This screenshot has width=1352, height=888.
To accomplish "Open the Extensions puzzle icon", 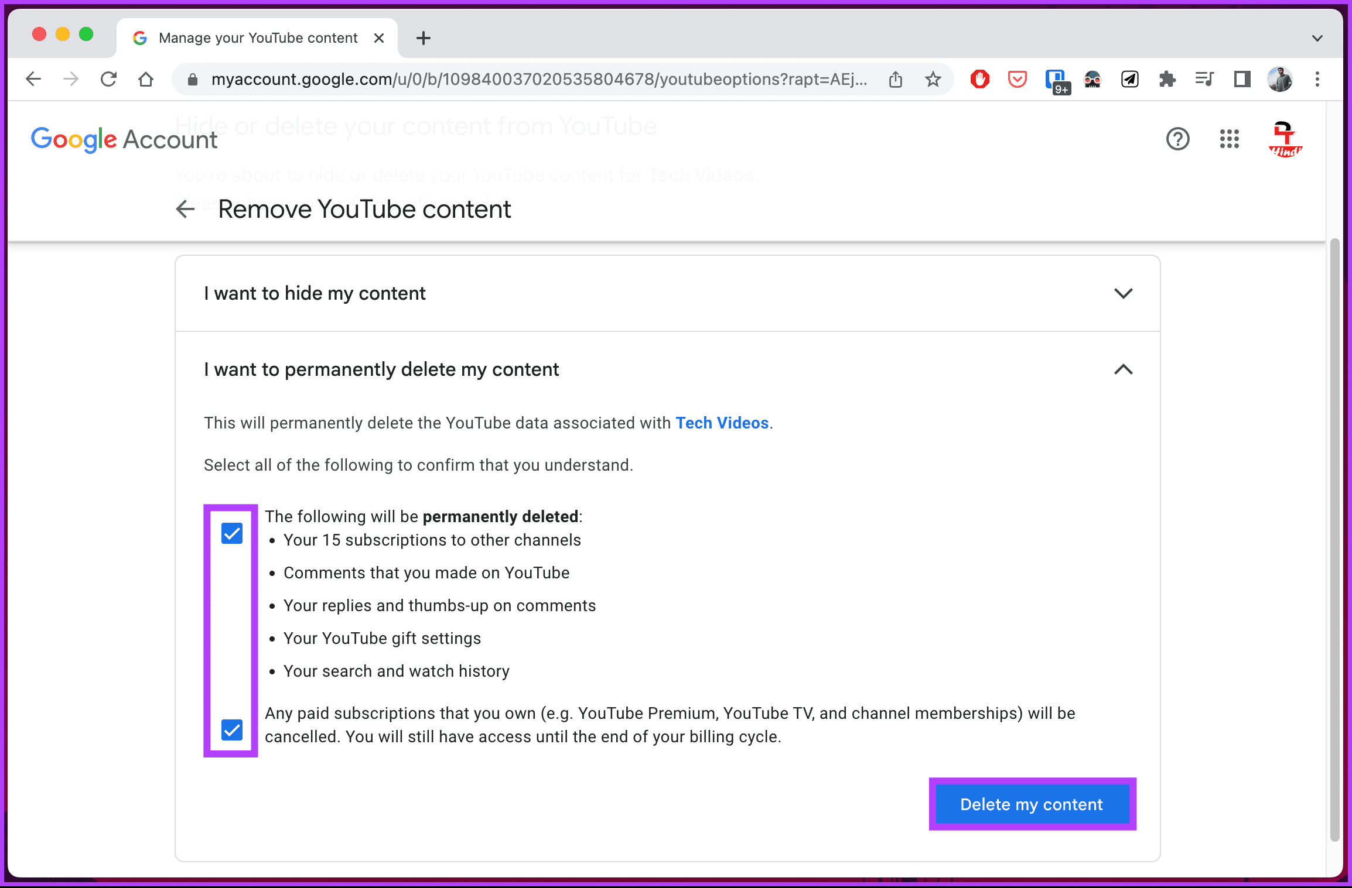I will 1167,79.
